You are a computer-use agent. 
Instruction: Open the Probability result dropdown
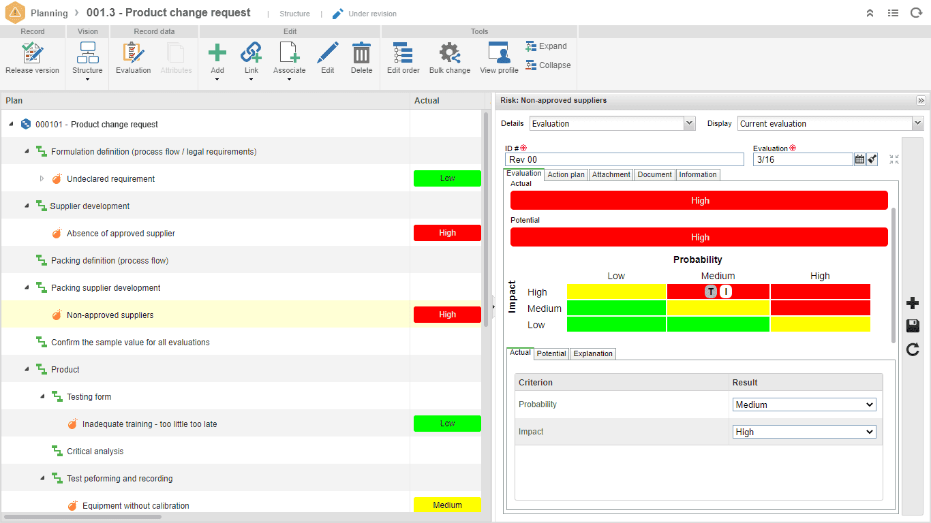coord(804,405)
